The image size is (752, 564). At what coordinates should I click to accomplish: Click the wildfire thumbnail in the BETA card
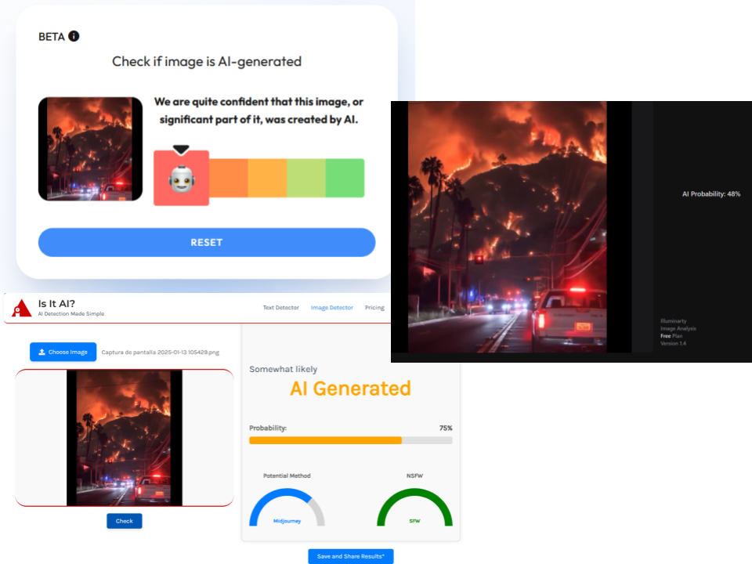(x=90, y=149)
